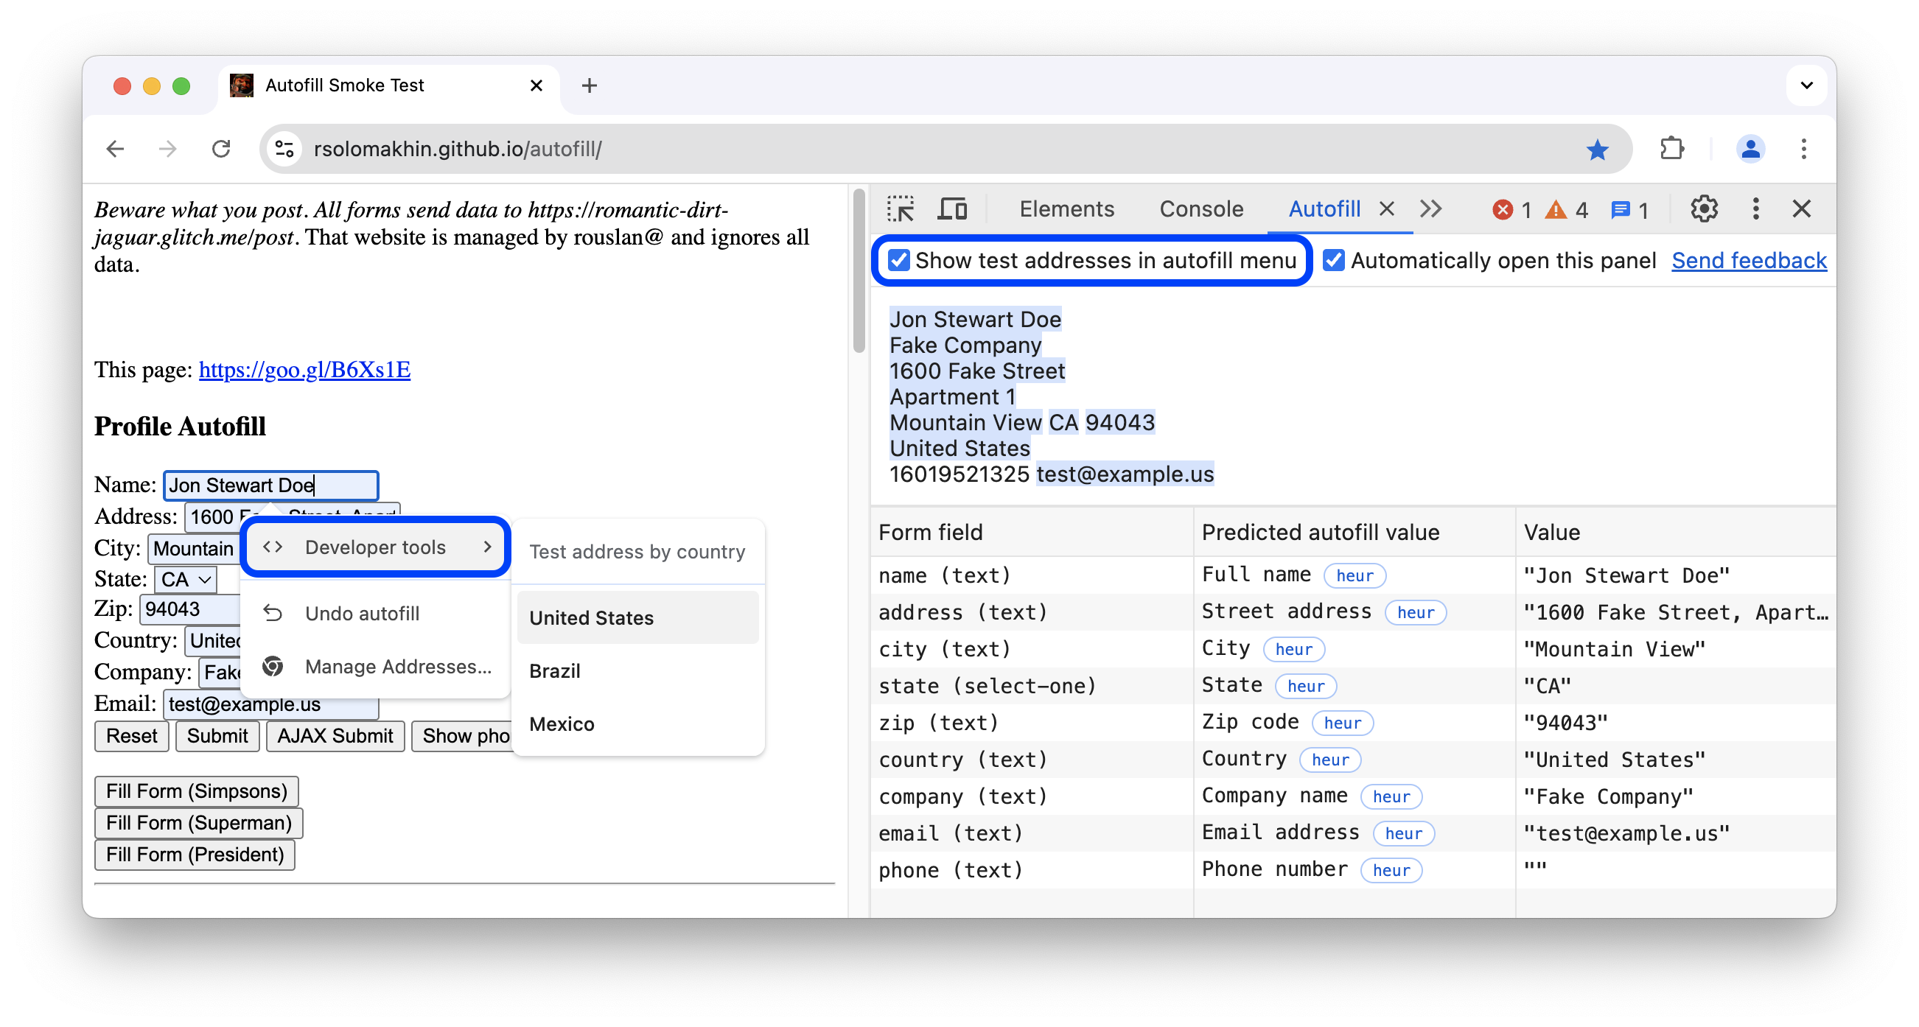This screenshot has height=1027, width=1919.
Task: Click the more DevTools panels chevron
Action: [1430, 207]
